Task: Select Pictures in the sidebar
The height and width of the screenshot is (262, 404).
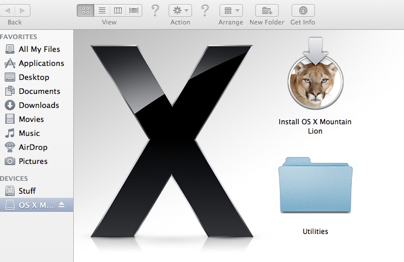Action: point(36,161)
